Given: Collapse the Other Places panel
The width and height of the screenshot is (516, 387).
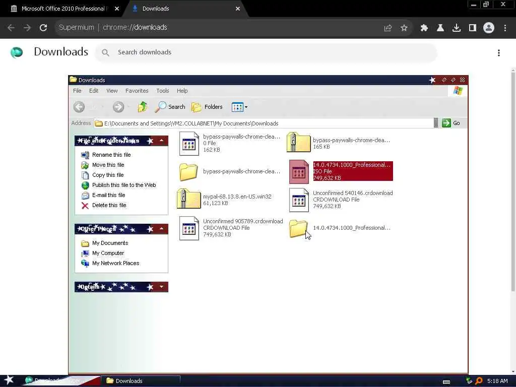Looking at the screenshot, I should (161, 229).
